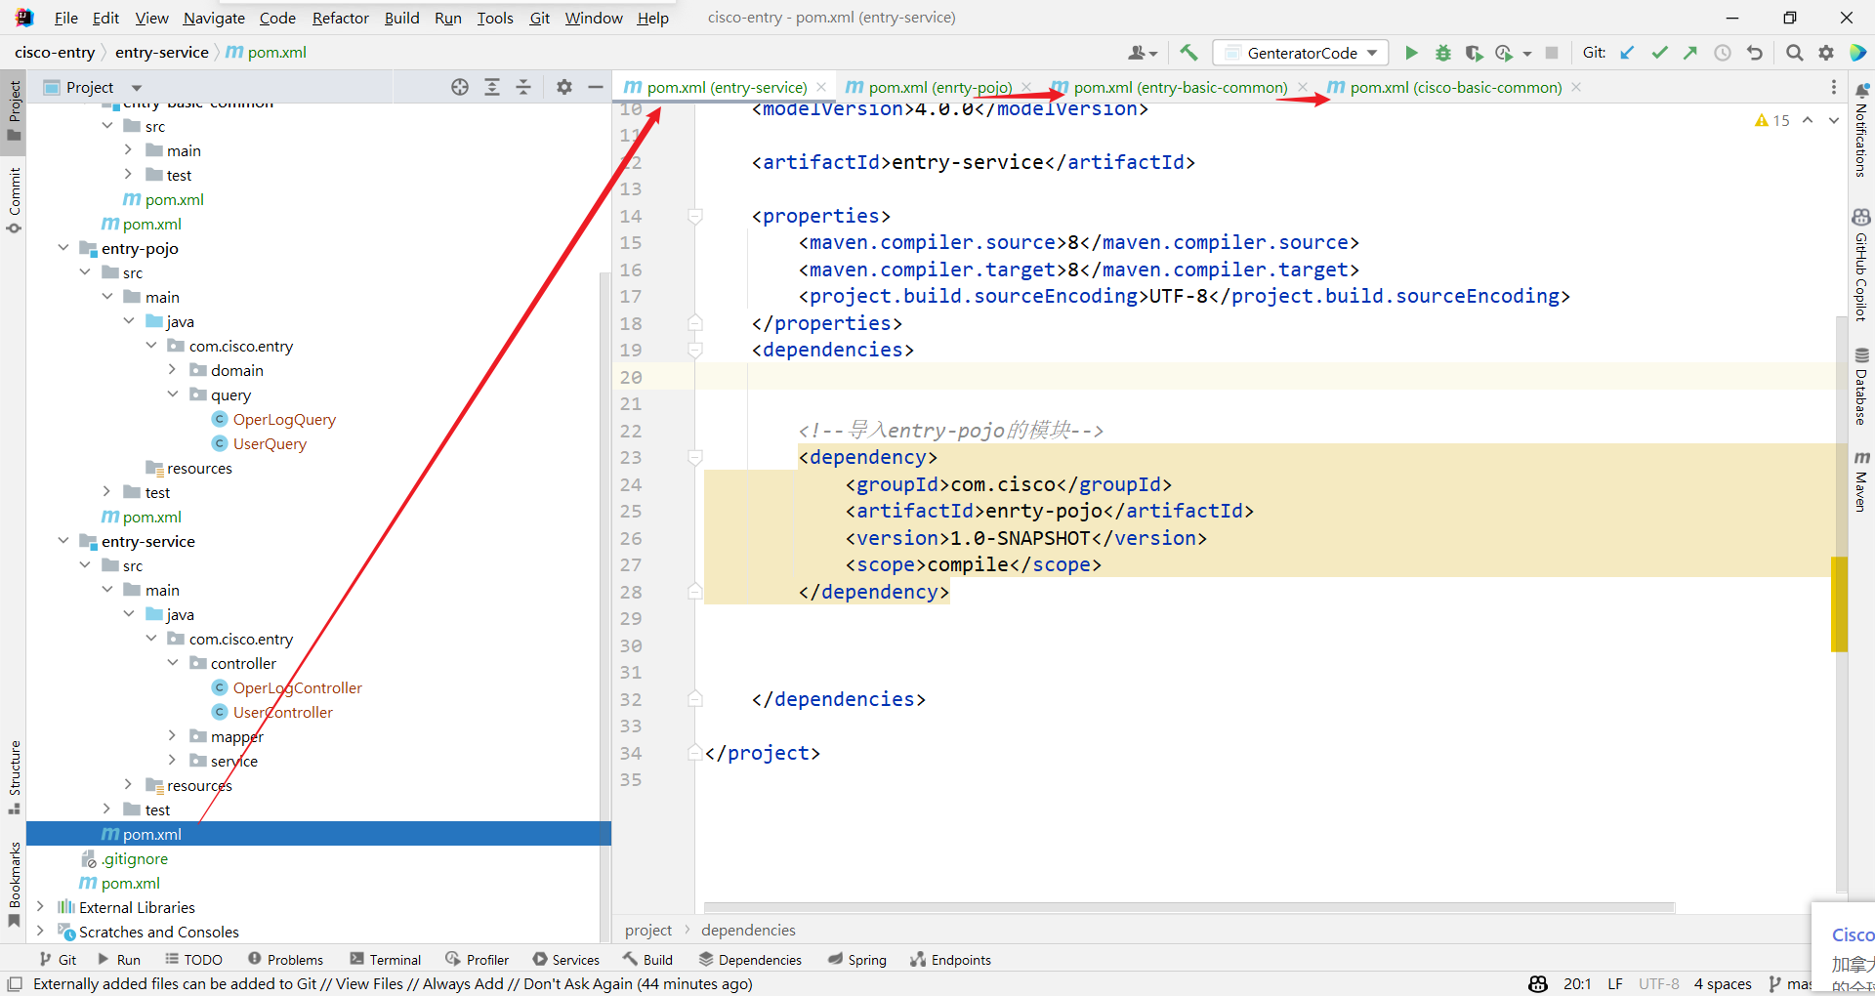Expand Scratches and Consoles node
This screenshot has height=996, width=1875.
tap(41, 932)
